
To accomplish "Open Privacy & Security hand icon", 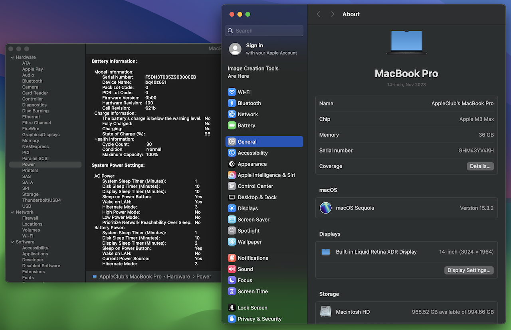I will point(232,319).
